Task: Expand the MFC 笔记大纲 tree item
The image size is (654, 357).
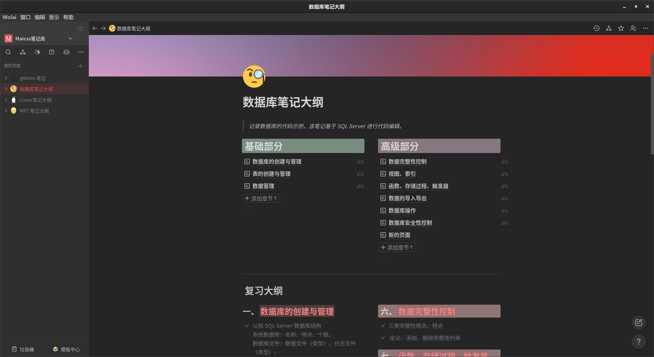Action: point(6,111)
